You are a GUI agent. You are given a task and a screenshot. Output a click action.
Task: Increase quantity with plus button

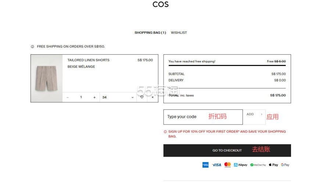pos(94,97)
